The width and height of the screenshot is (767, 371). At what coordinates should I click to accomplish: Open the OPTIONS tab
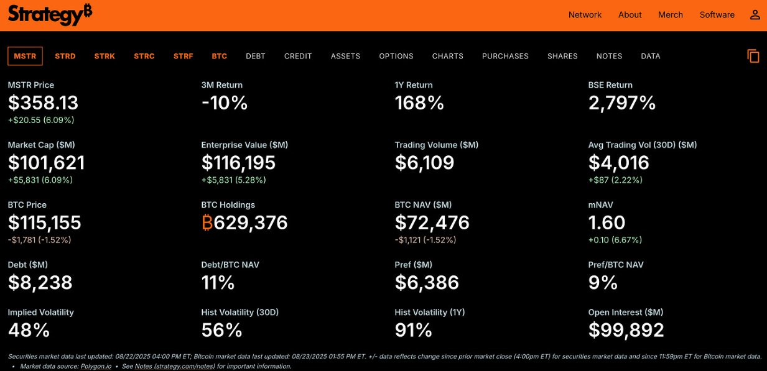[396, 56]
